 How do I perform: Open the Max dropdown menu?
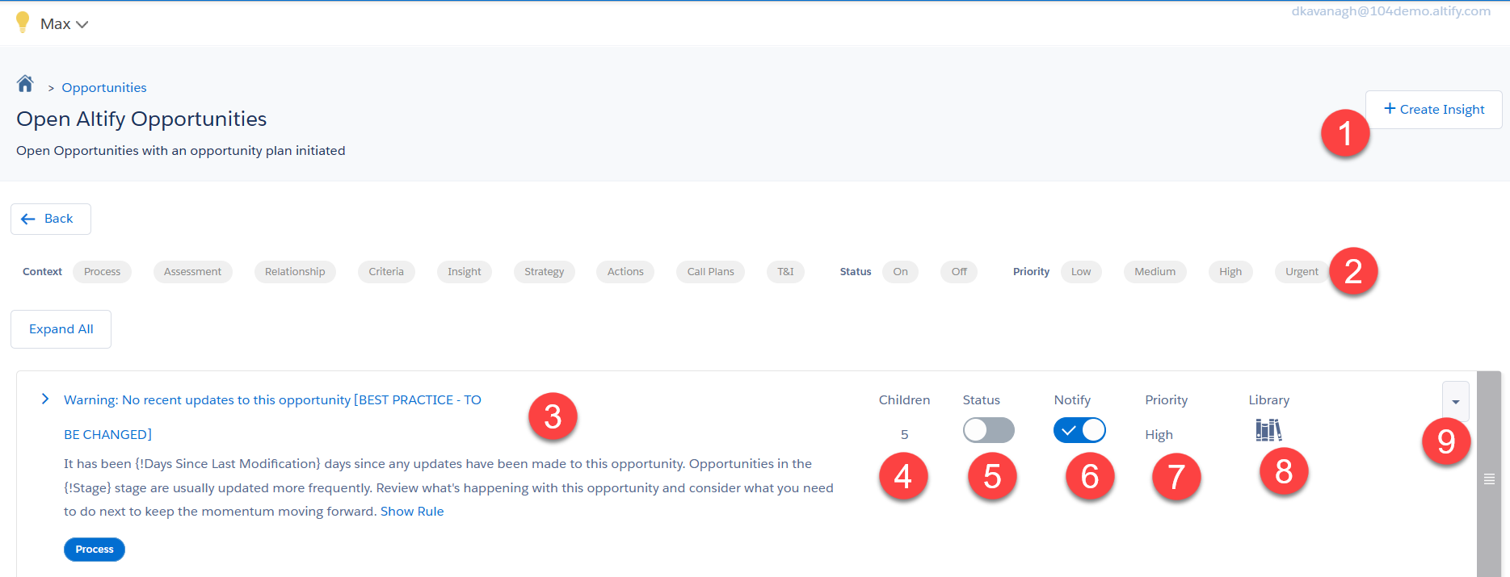pos(65,24)
